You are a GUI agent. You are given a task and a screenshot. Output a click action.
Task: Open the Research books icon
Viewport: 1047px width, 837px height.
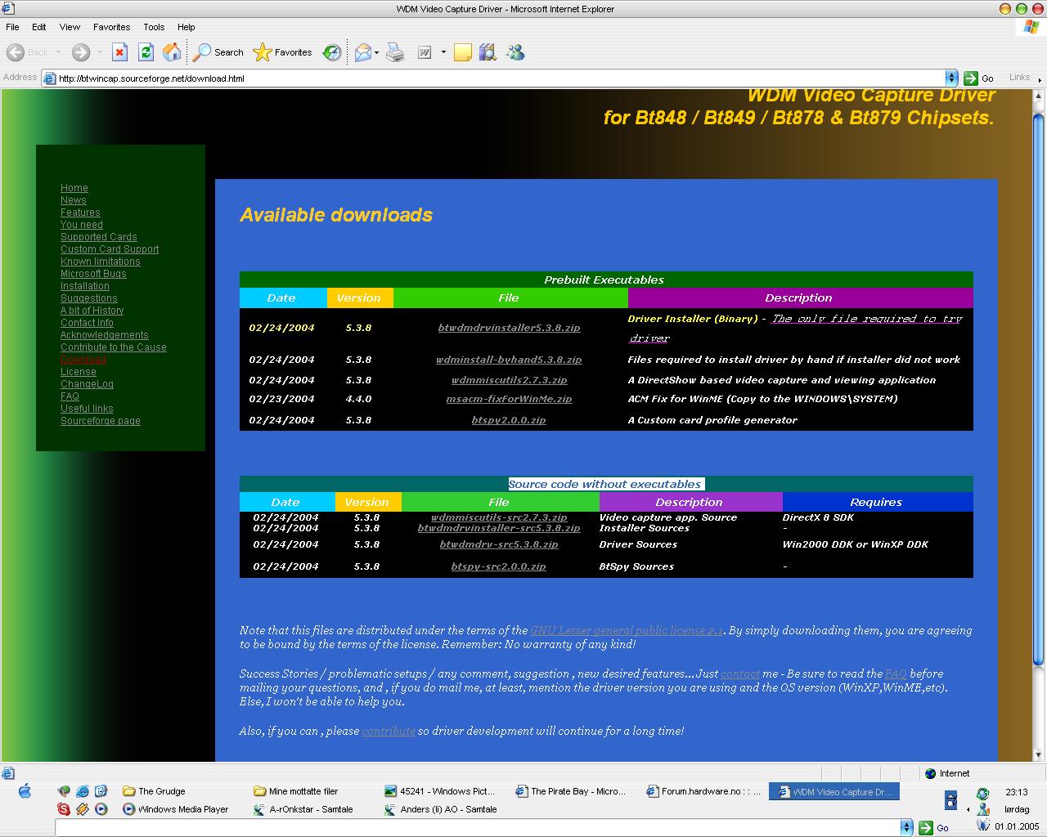pos(488,52)
